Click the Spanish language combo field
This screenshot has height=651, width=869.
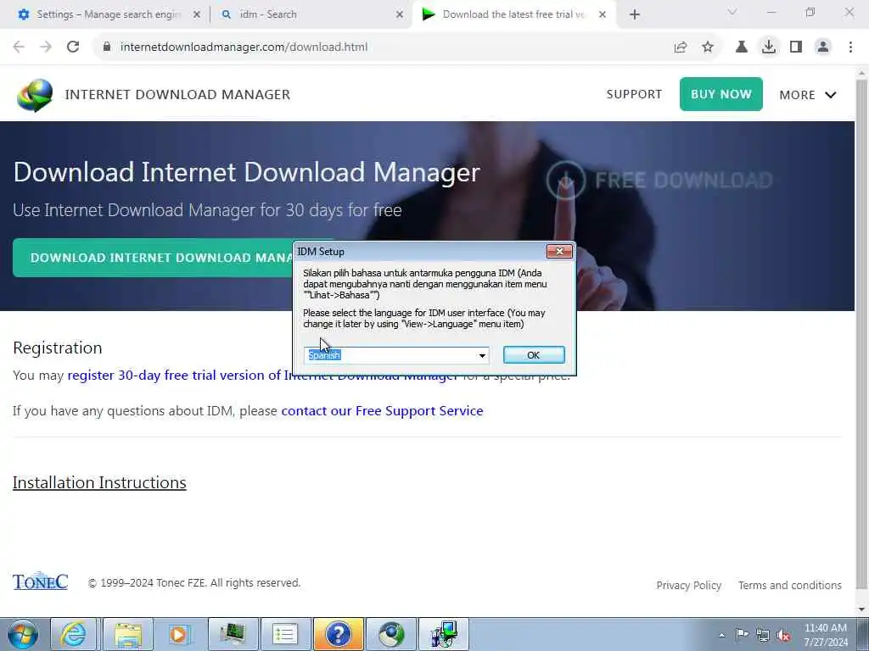pos(396,355)
